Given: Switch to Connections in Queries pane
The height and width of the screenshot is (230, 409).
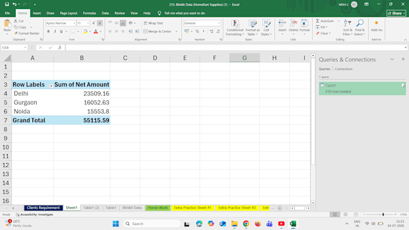Looking at the screenshot, I should tap(343, 69).
